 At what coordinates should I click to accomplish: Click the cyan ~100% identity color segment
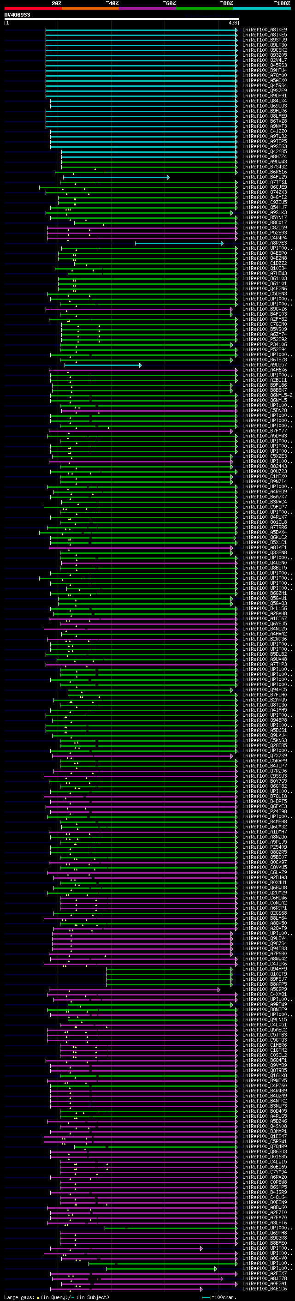tap(262, 8)
